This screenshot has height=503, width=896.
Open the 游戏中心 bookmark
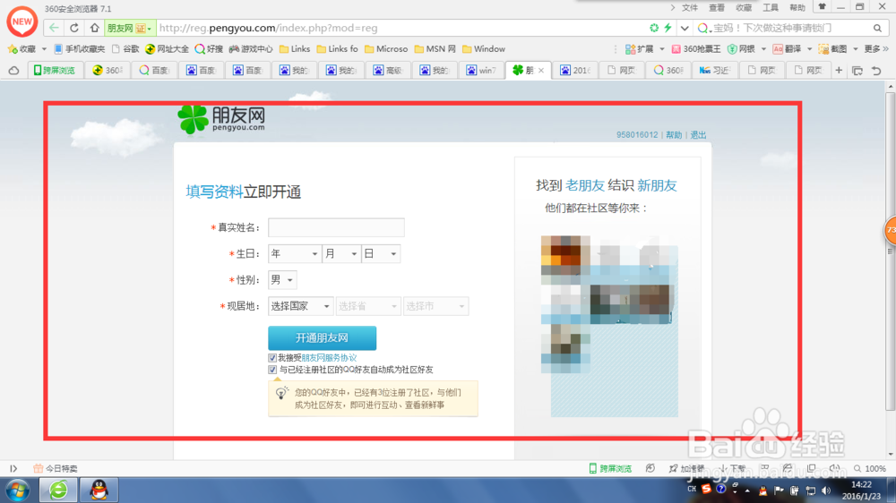coord(251,49)
